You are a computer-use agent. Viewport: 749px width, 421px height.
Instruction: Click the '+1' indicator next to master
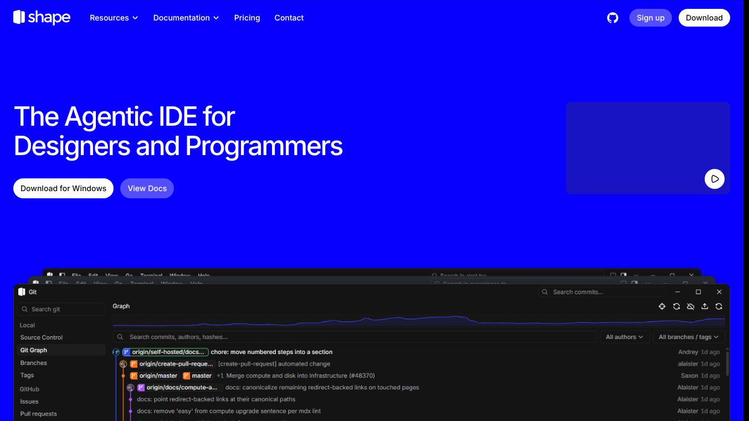220,376
